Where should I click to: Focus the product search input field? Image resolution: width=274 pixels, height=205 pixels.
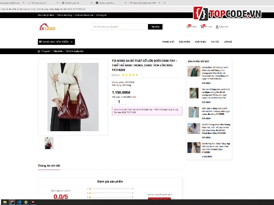tap(120, 27)
